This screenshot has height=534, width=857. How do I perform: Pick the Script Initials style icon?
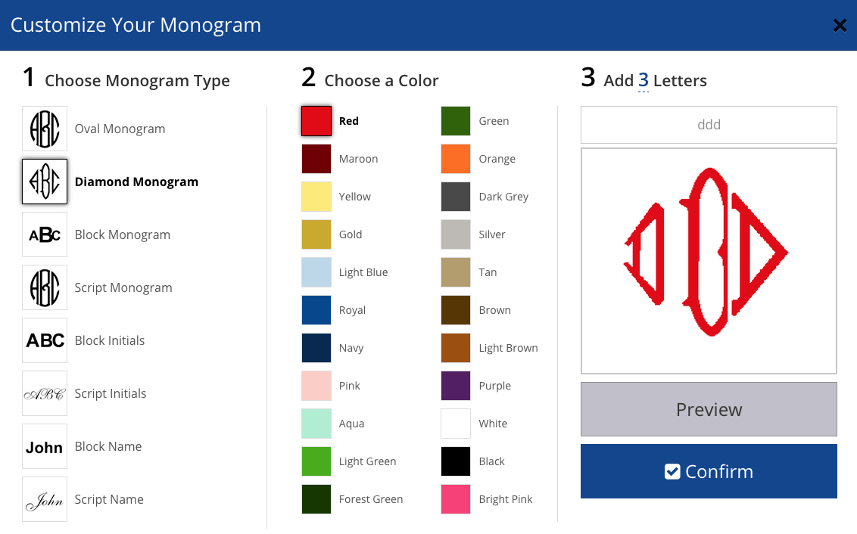coord(45,393)
